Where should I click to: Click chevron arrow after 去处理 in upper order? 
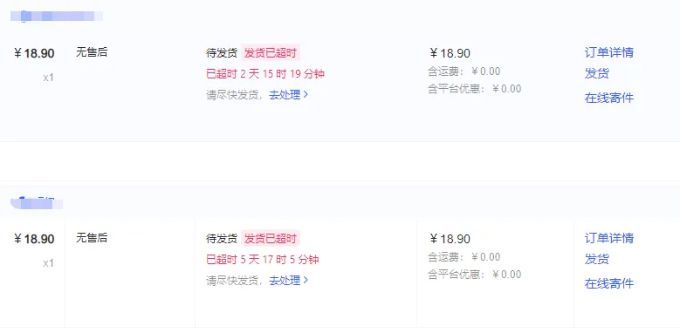306,94
